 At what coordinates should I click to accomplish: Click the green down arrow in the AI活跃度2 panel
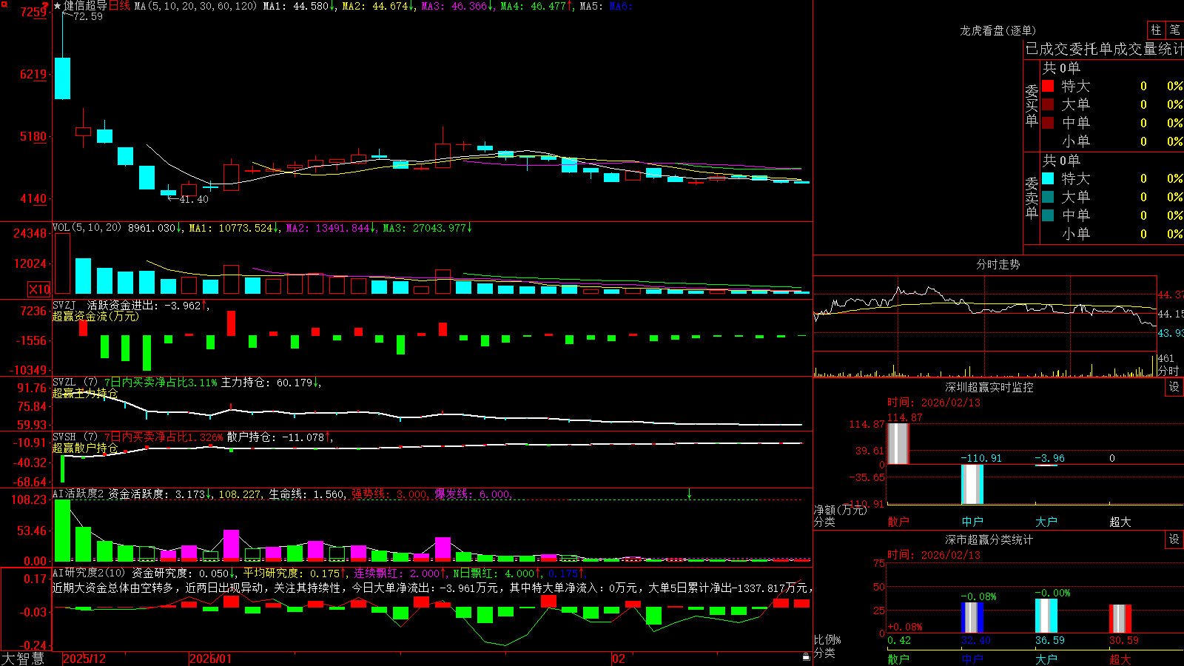[x=689, y=494]
